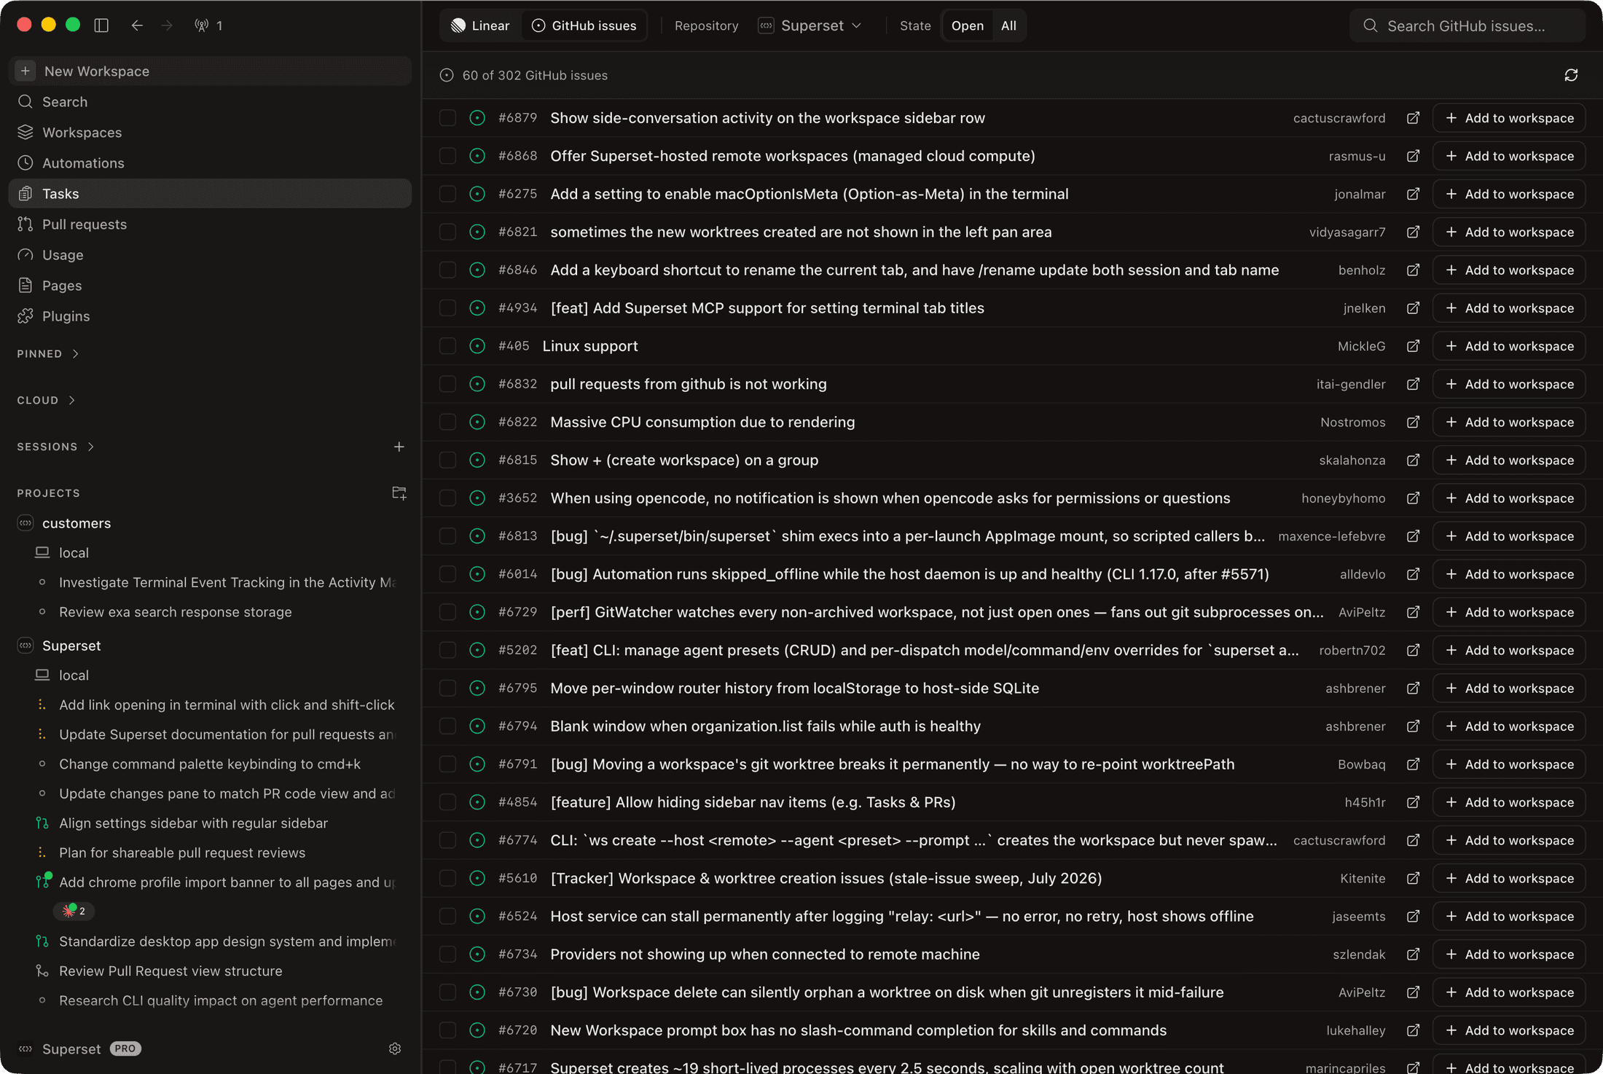Check the box for issue #6734
The width and height of the screenshot is (1603, 1074).
(x=447, y=955)
